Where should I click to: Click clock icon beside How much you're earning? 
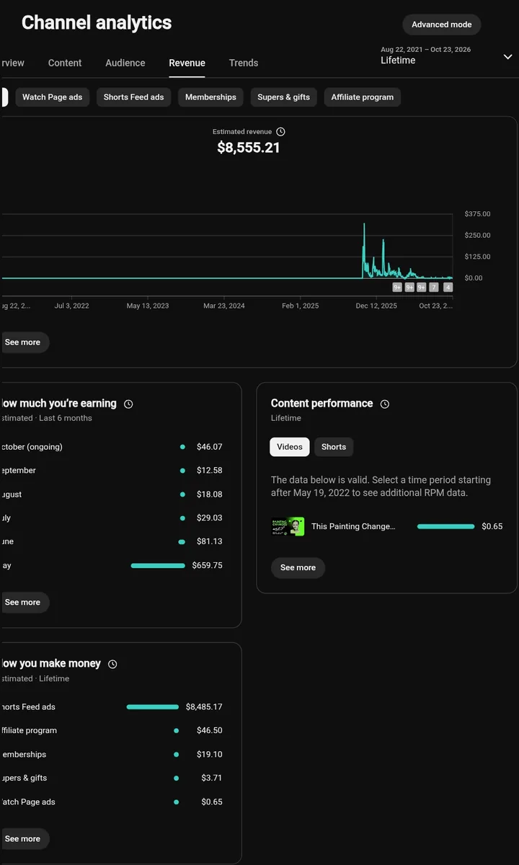coord(128,404)
